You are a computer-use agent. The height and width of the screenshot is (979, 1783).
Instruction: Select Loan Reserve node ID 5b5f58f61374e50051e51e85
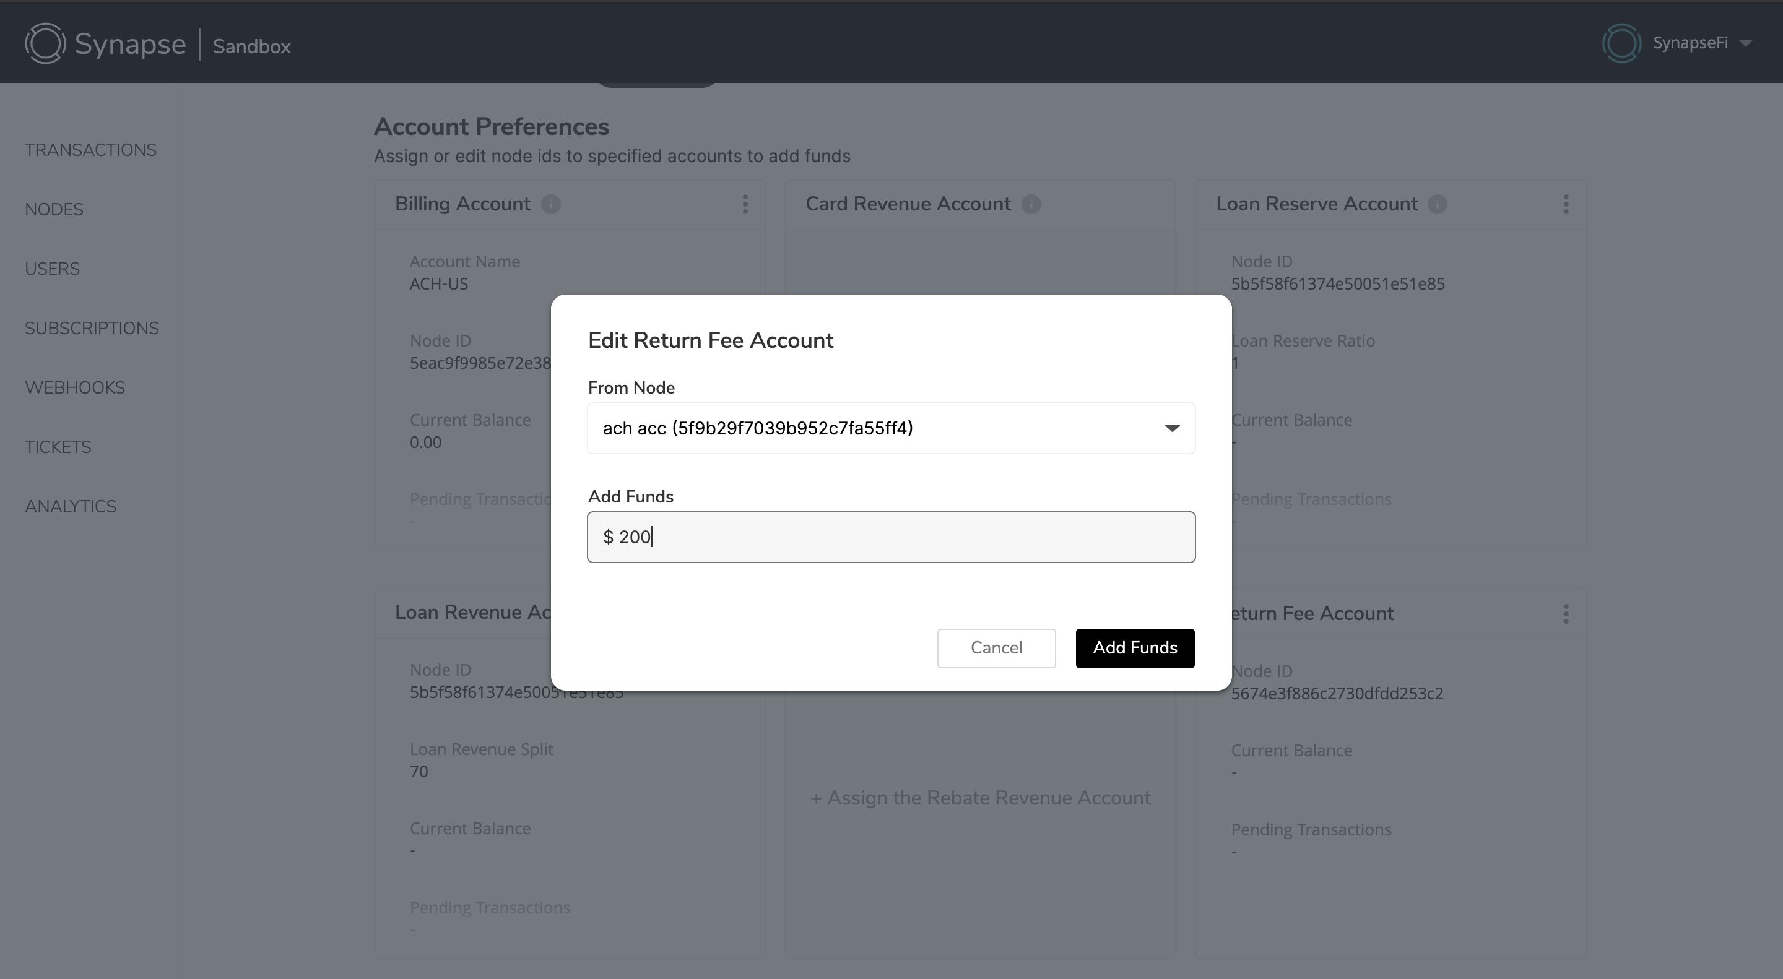coord(1337,283)
